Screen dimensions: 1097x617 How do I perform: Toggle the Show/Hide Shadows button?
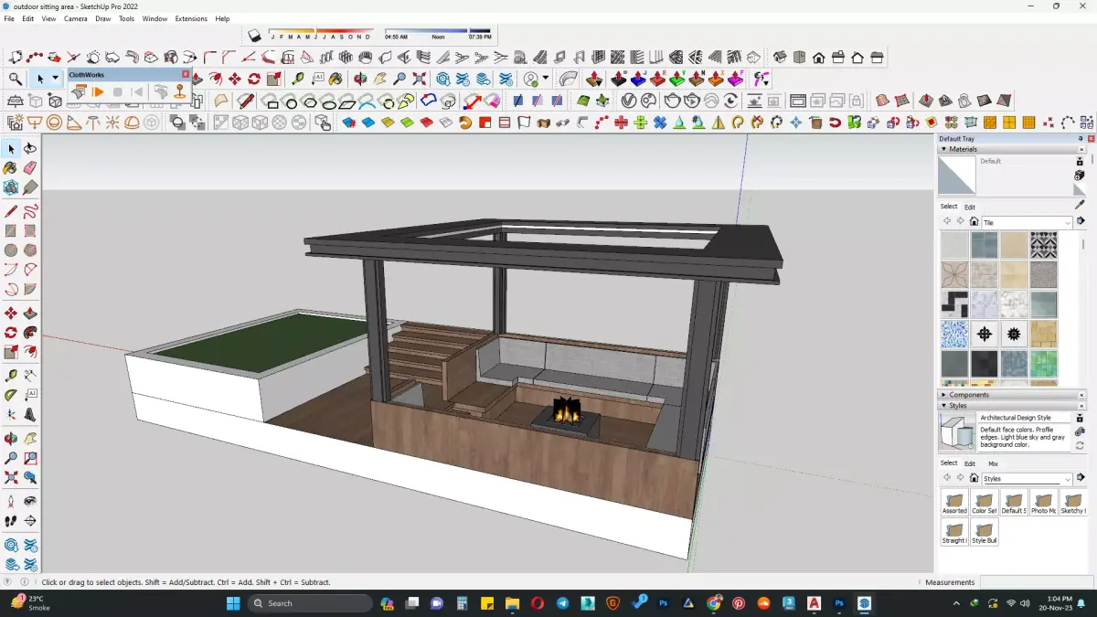[255, 35]
